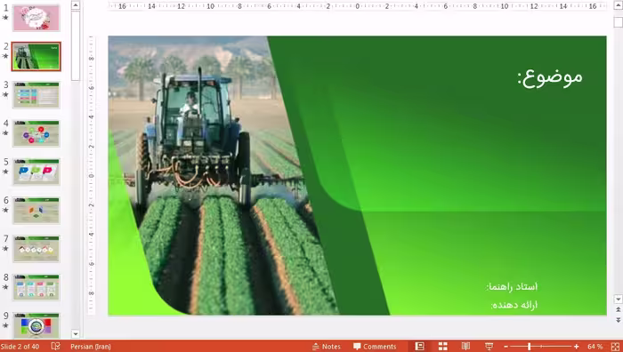Start Slide Show from status bar
The image size is (623, 352).
(489, 347)
